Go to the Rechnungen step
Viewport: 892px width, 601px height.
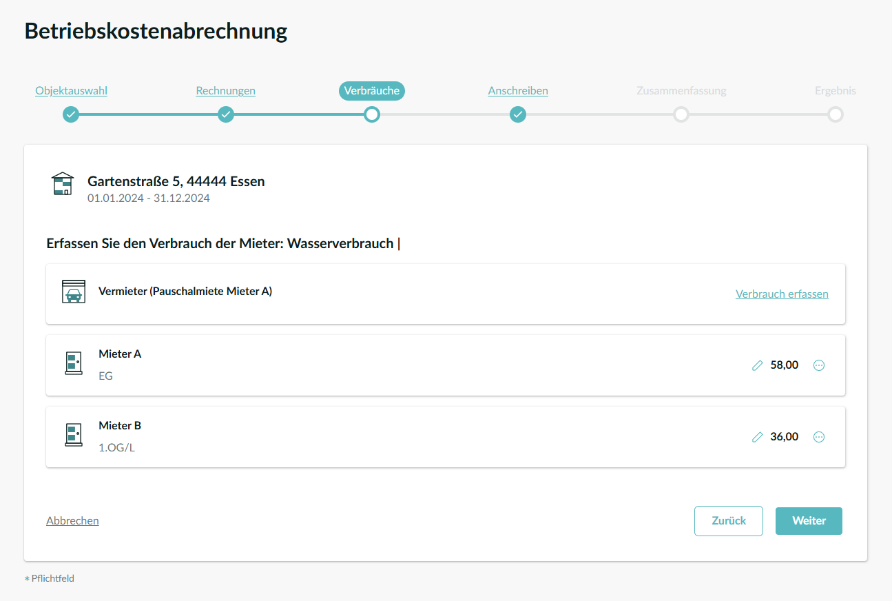tap(226, 91)
